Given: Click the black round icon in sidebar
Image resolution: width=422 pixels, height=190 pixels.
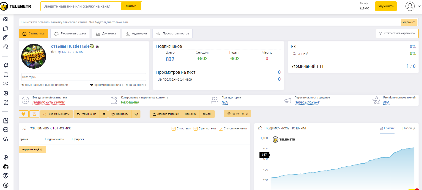Looking at the screenshot, I should tap(6, 167).
